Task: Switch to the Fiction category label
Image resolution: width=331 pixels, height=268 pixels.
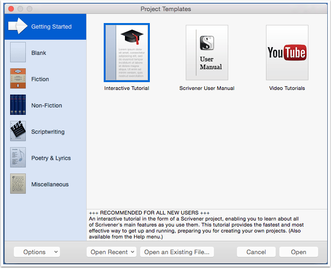Action: (40, 79)
